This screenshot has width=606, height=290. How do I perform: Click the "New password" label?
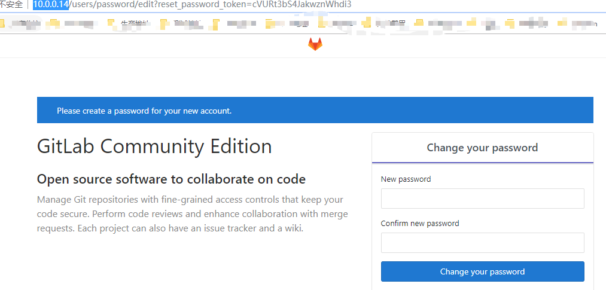click(406, 179)
